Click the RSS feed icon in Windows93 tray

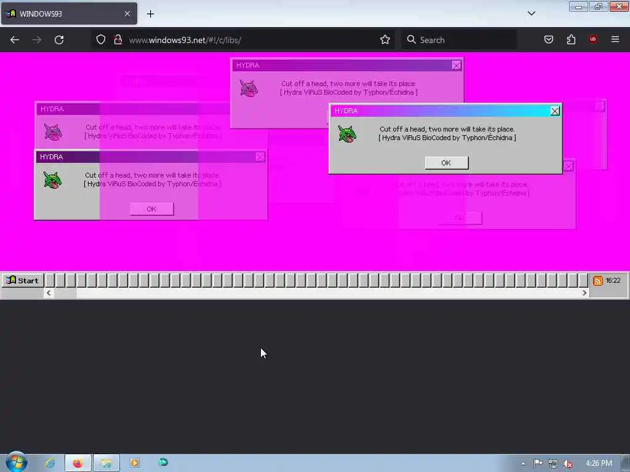click(x=597, y=280)
